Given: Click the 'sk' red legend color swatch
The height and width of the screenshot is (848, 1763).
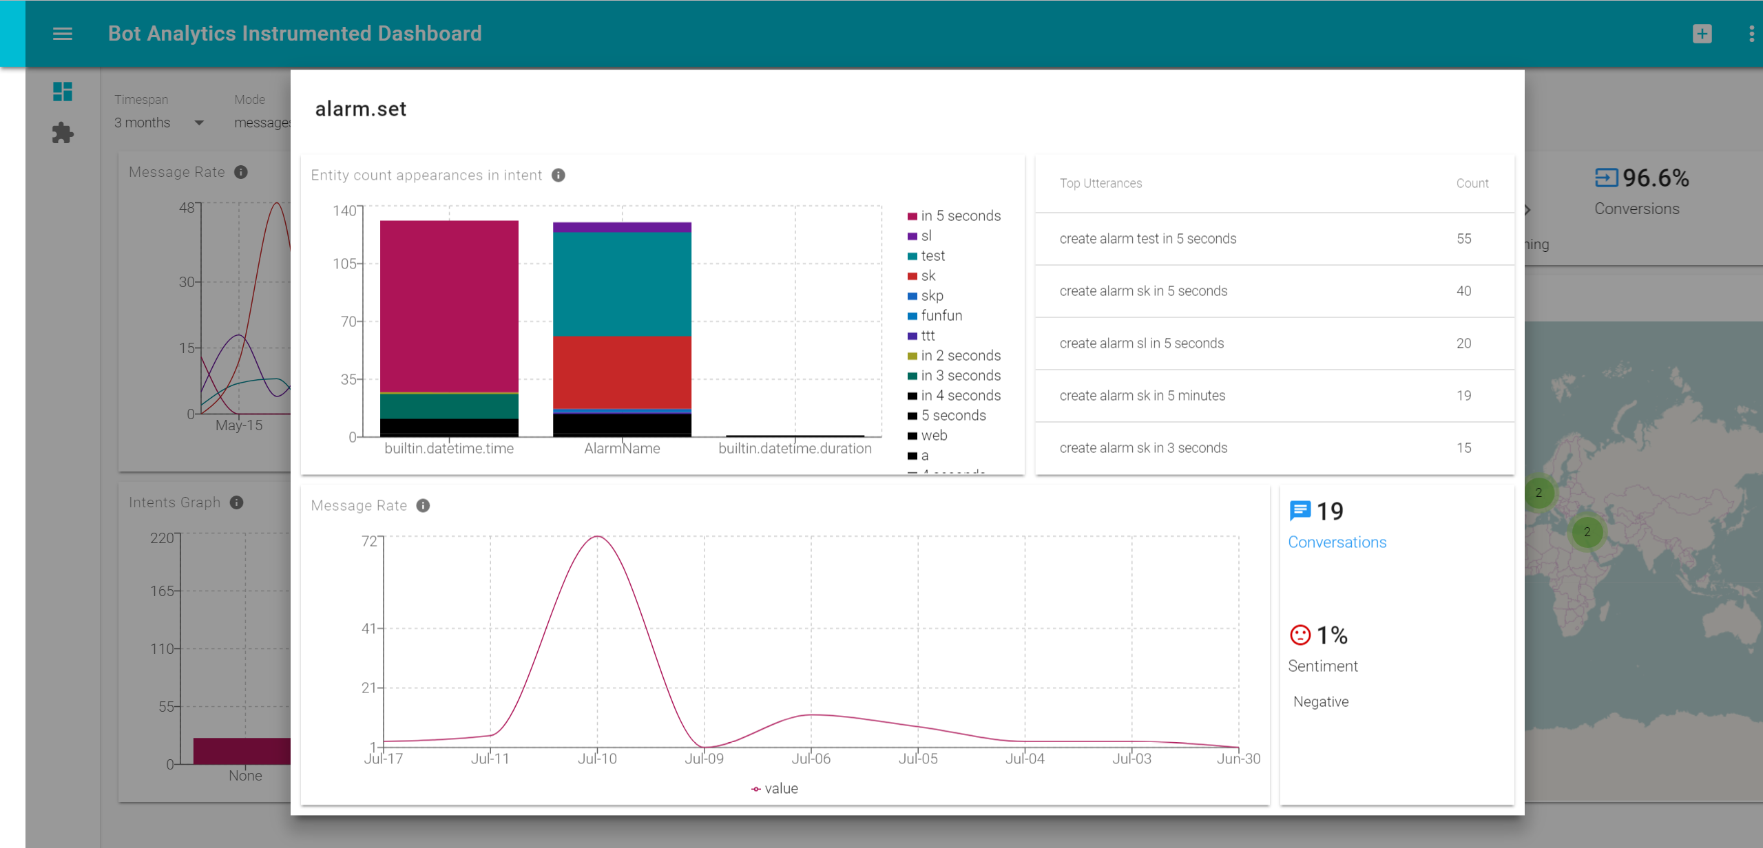Looking at the screenshot, I should [x=912, y=276].
